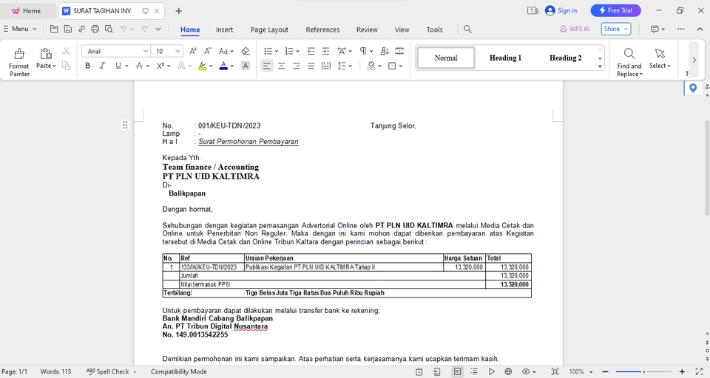Viewport: 710px width, 378px height.
Task: Click the search magnifier beside Tools tab
Action: [467, 30]
